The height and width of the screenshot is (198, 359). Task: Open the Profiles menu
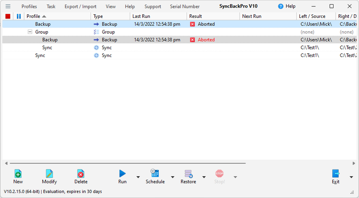(x=29, y=6)
